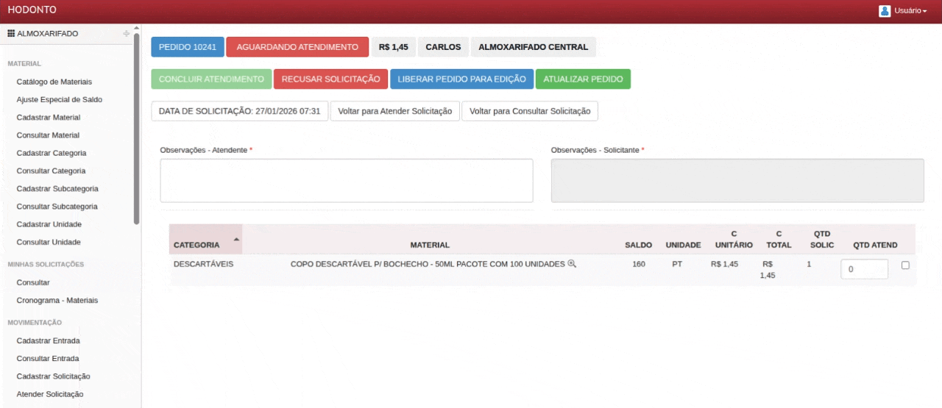
Task: Click the HODONTO brand link
Action: (x=32, y=10)
